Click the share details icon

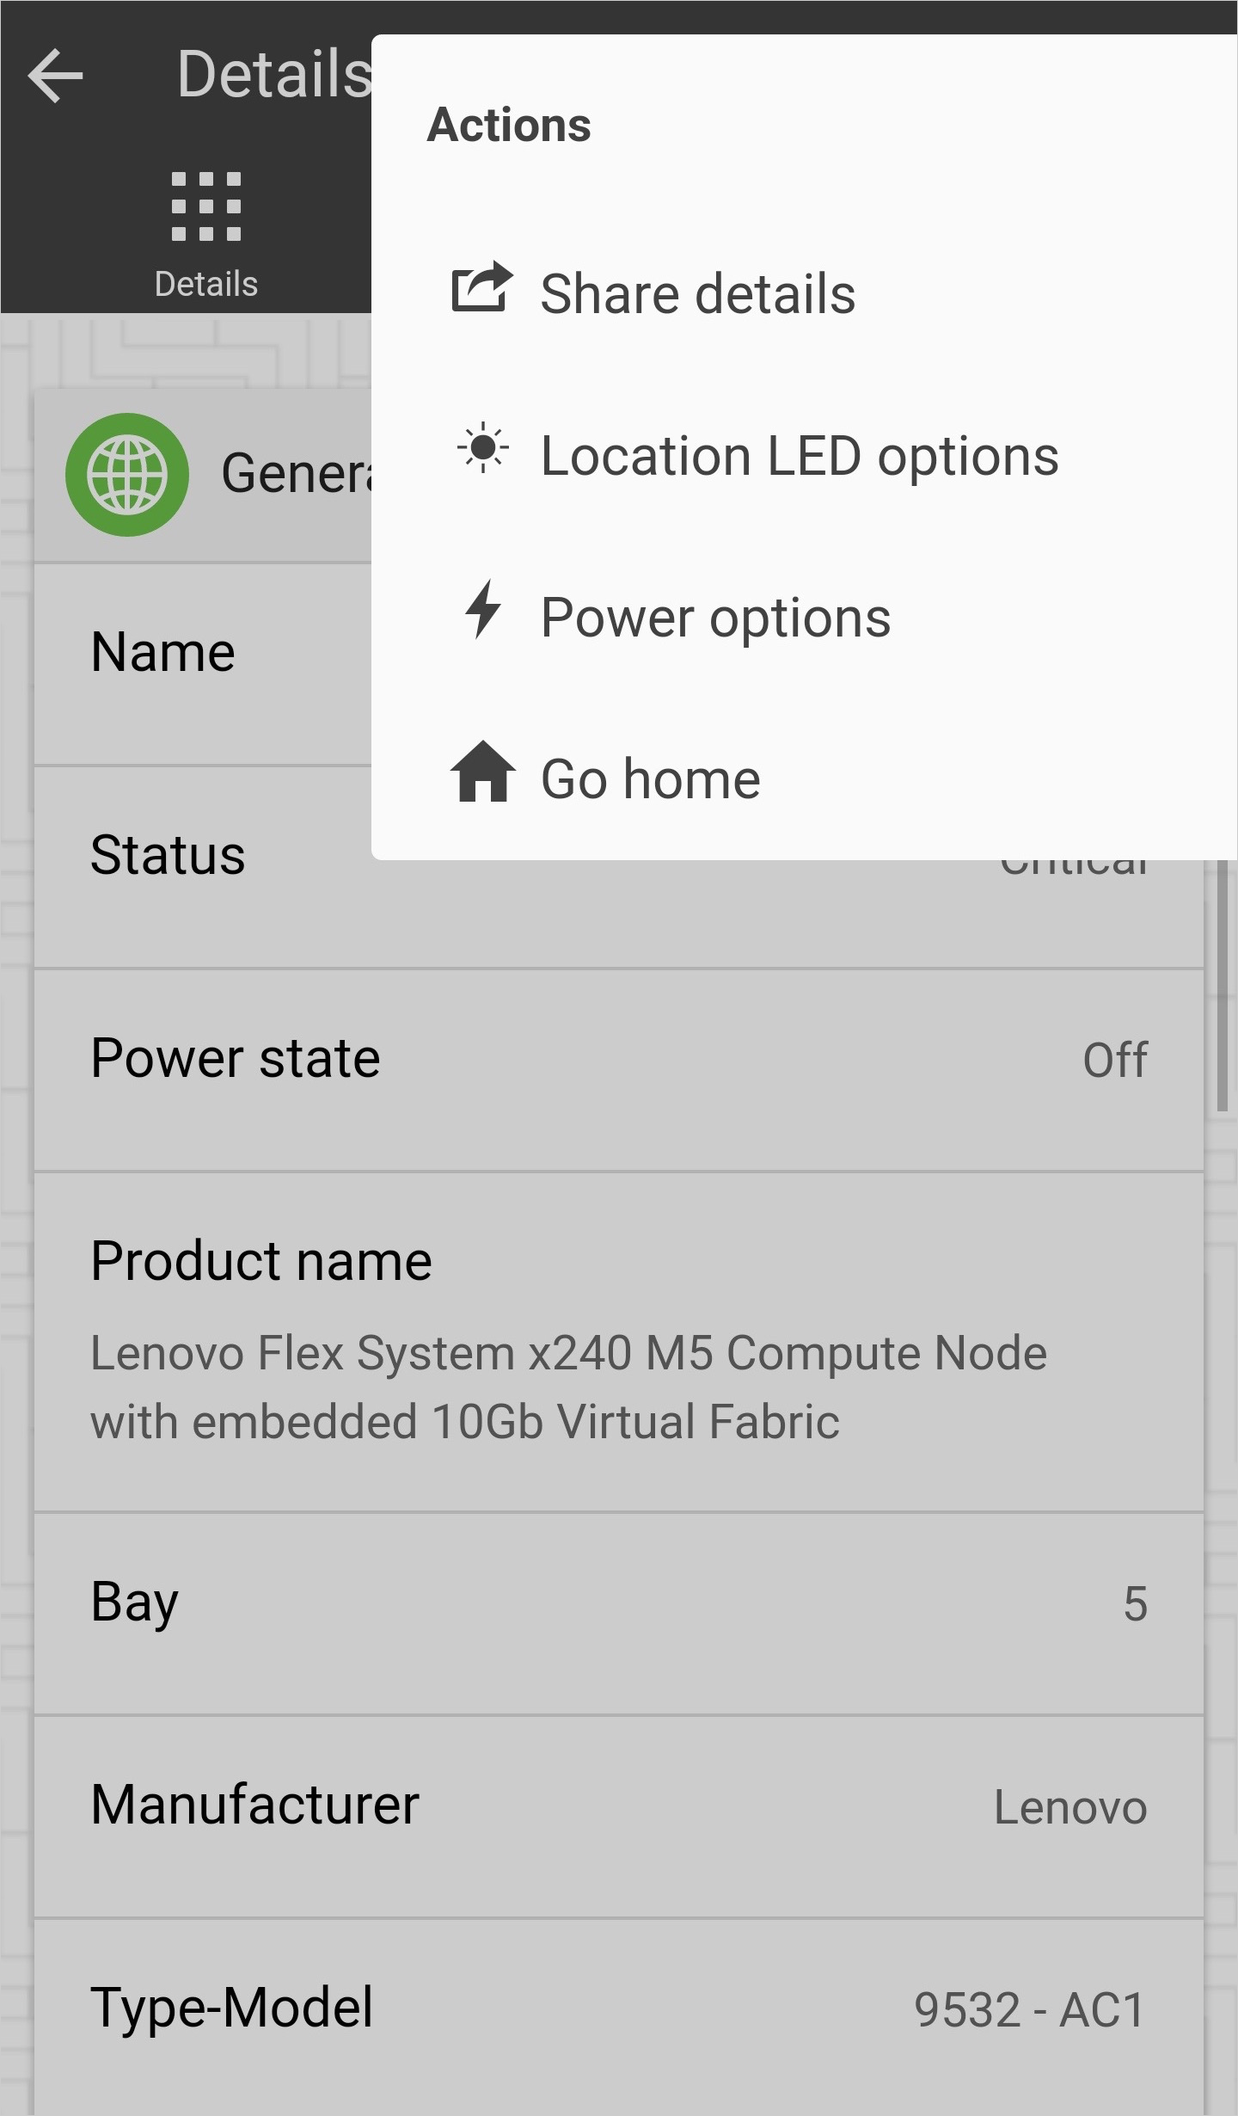tap(482, 289)
